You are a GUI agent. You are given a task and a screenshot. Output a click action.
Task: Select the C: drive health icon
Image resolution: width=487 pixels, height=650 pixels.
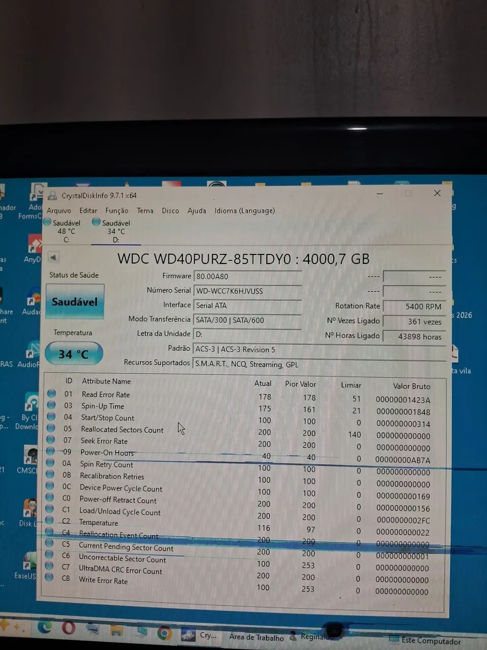47,222
